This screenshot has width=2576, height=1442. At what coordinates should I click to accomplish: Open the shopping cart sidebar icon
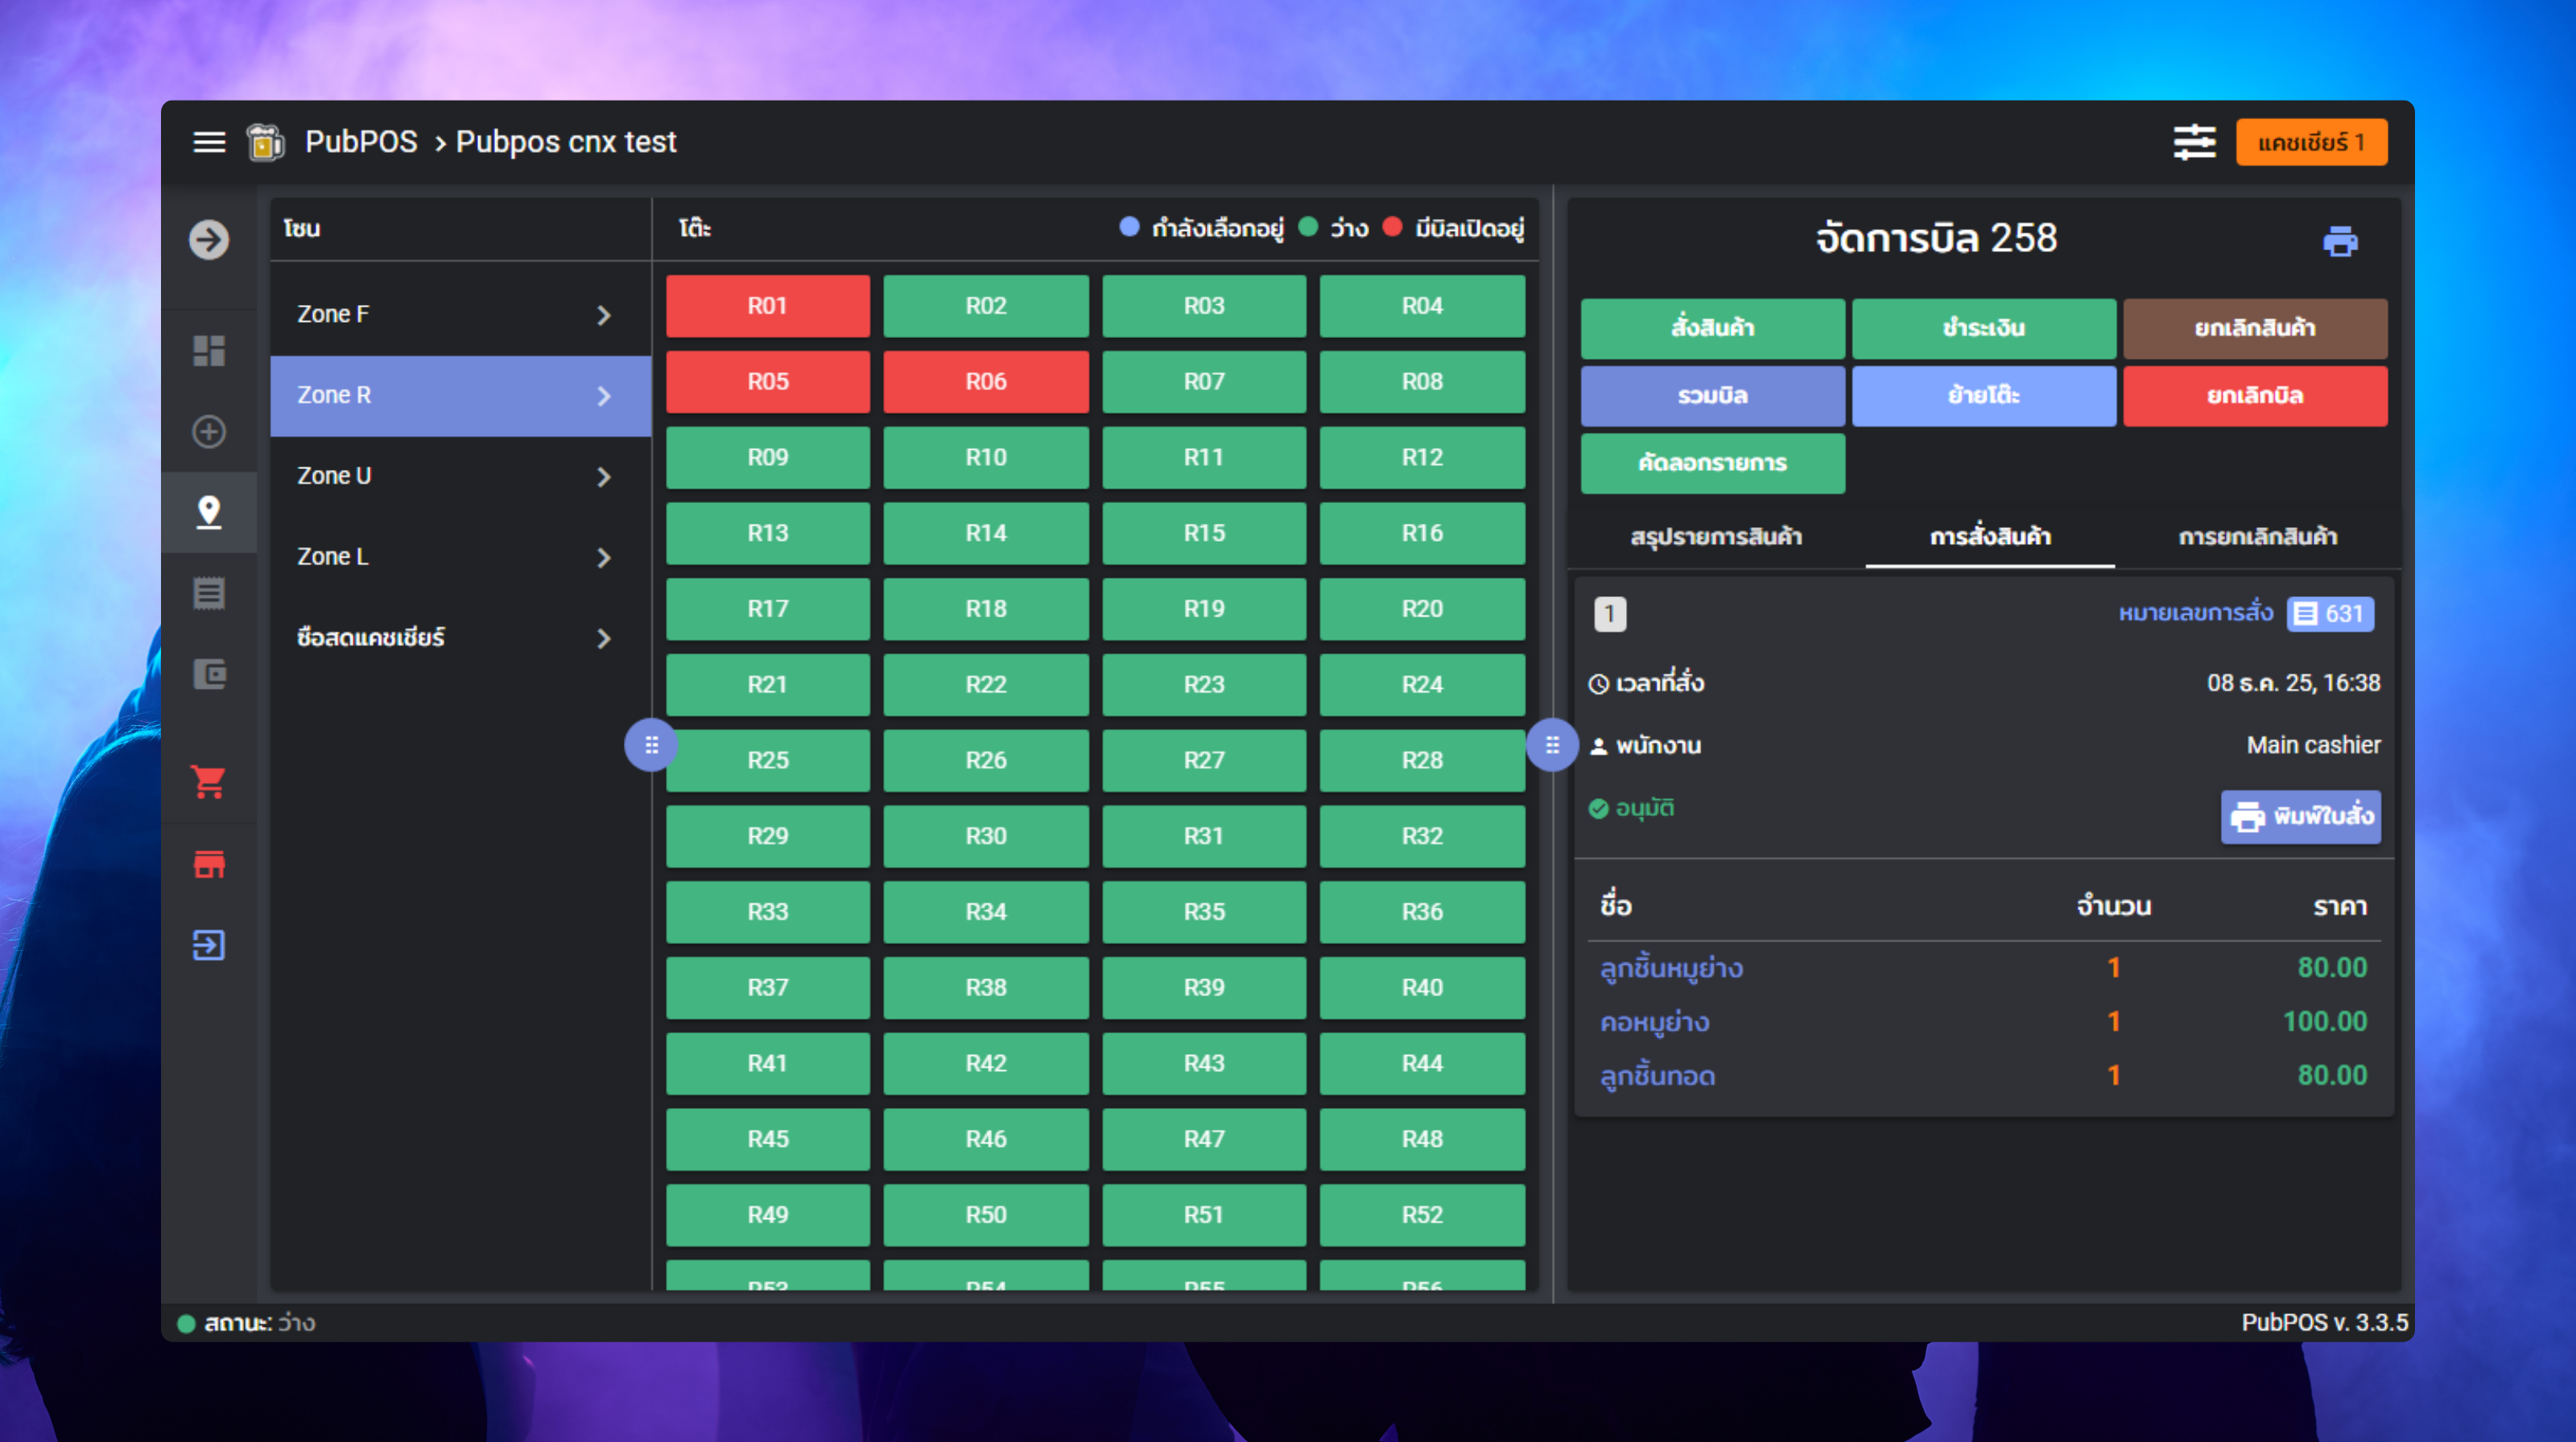click(208, 781)
